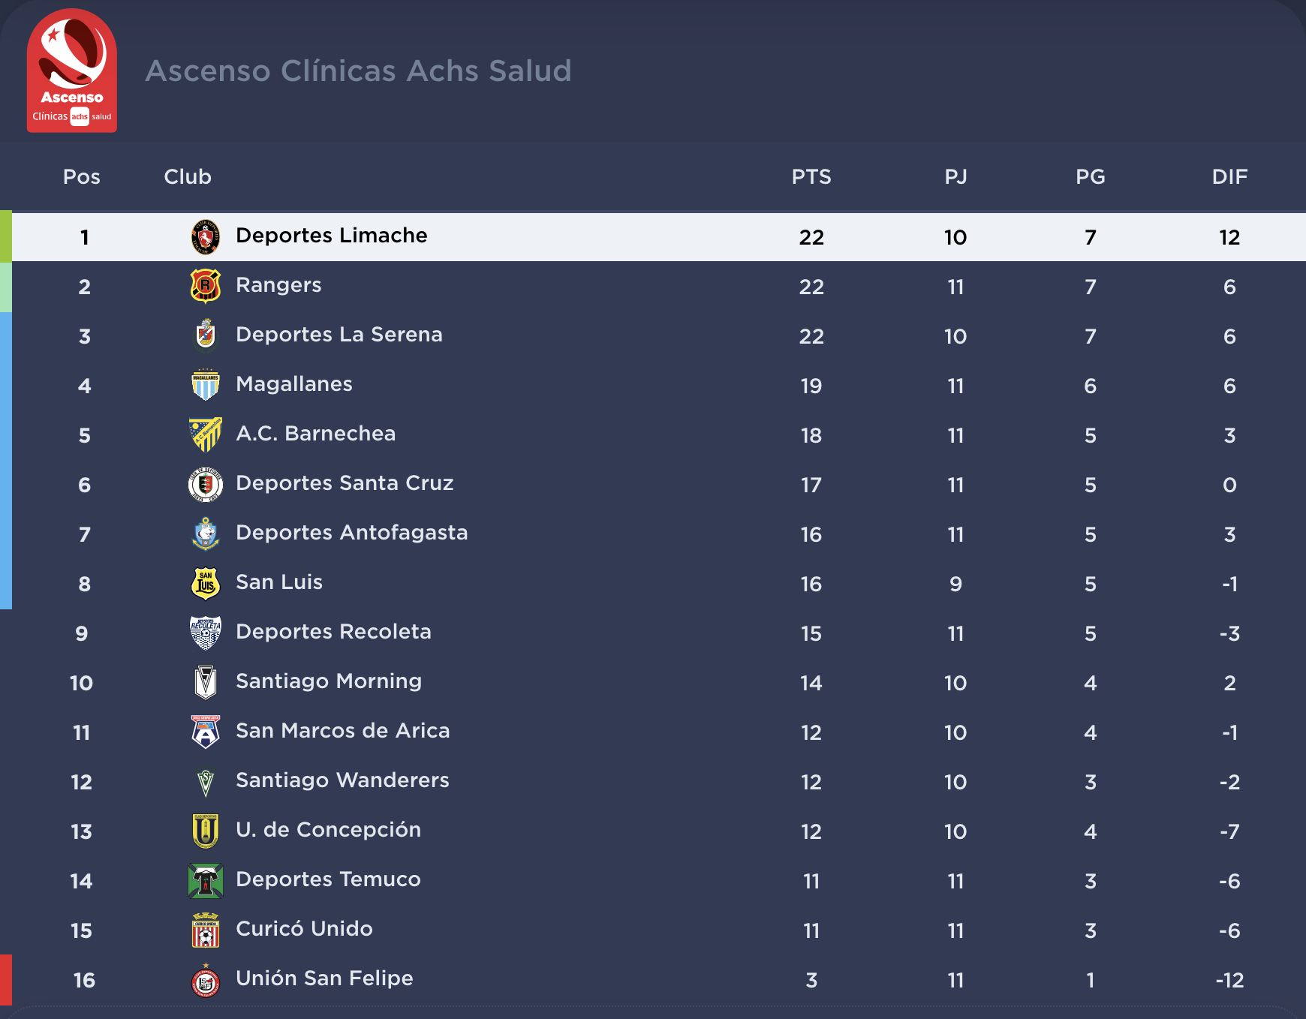This screenshot has height=1019, width=1306.
Task: Click the Deportes Antofagasta badge
Action: pyautogui.click(x=206, y=534)
